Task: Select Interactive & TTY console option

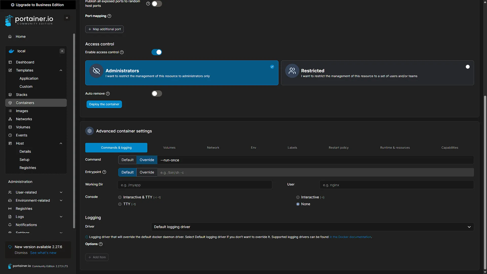Action: click(120, 197)
